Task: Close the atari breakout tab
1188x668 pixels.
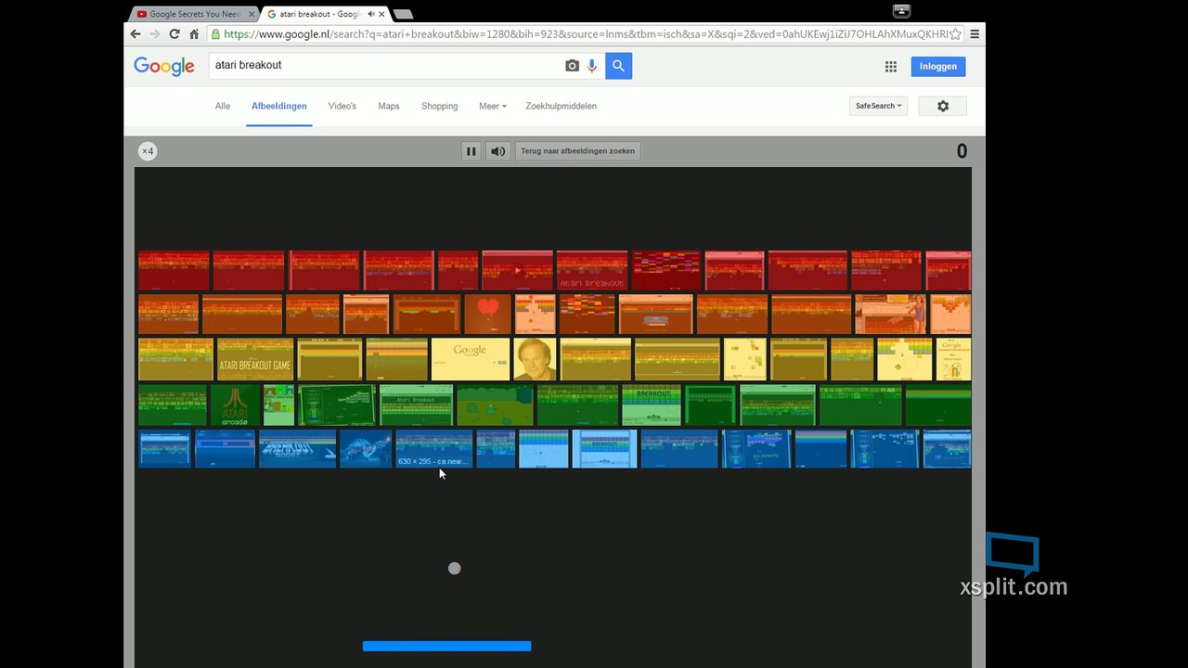Action: [x=381, y=14]
